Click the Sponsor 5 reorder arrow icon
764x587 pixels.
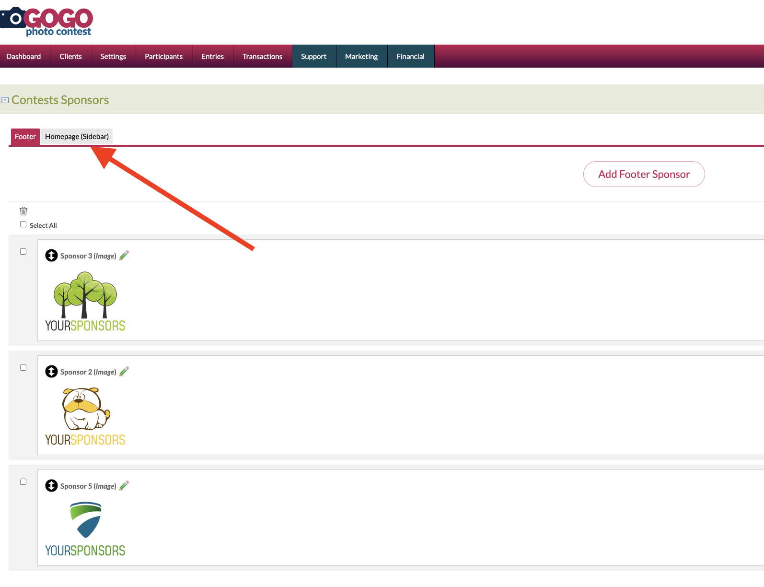tap(51, 486)
